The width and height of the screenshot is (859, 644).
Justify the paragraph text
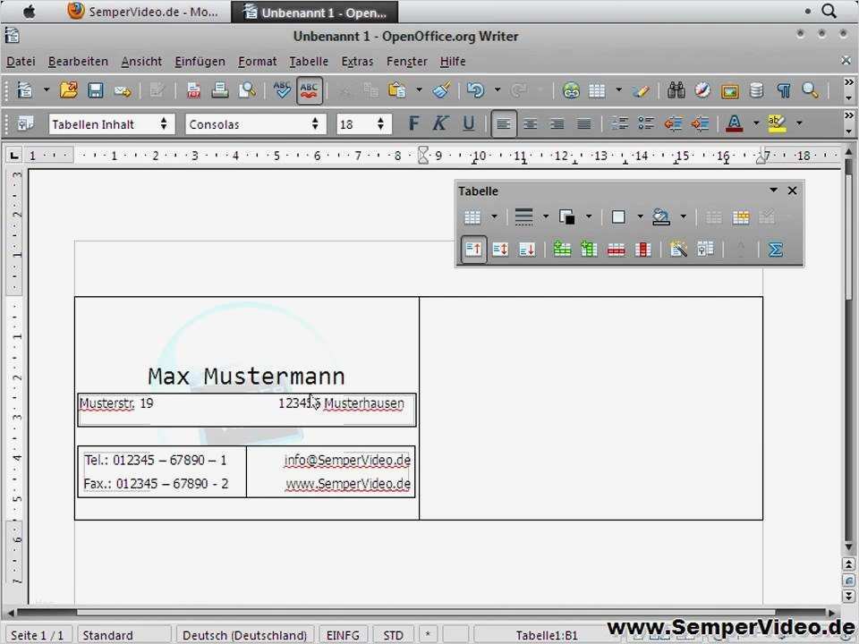(584, 124)
